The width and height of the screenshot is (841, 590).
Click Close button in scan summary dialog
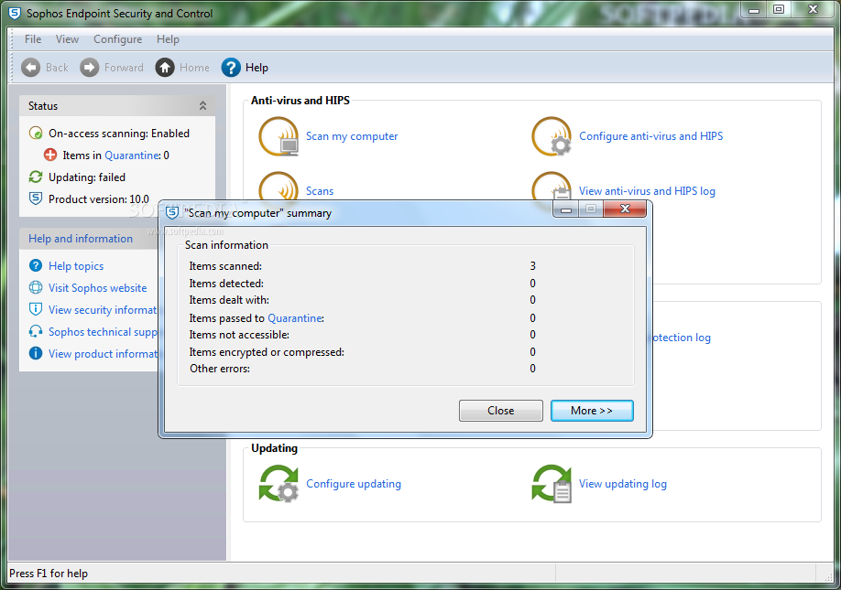[500, 411]
